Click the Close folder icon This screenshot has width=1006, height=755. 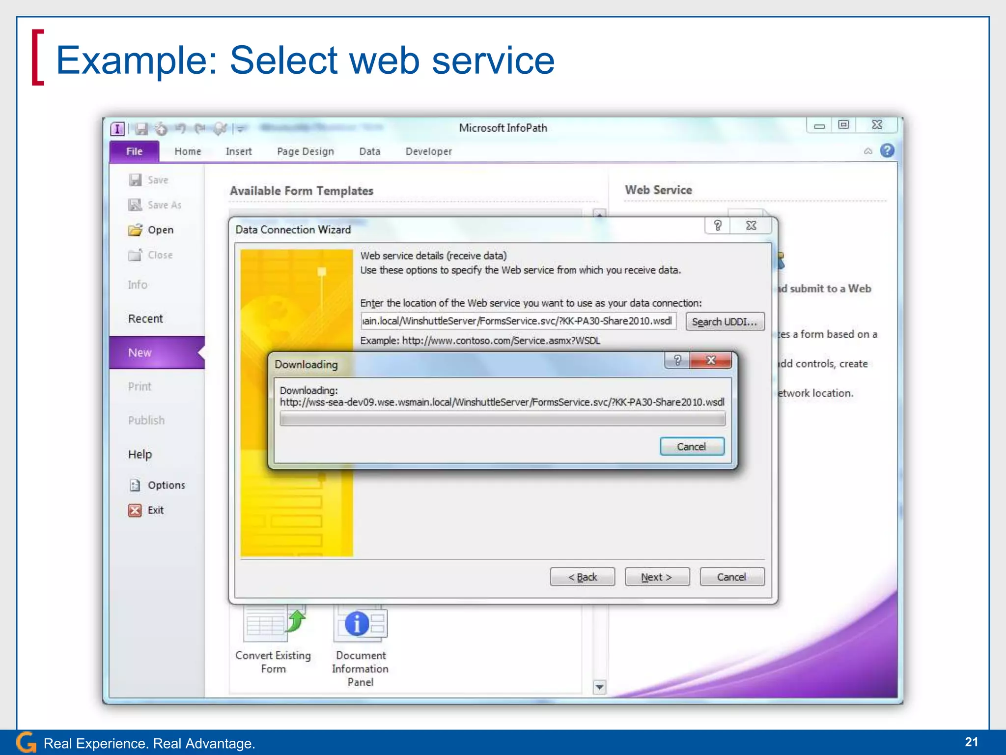tap(135, 255)
